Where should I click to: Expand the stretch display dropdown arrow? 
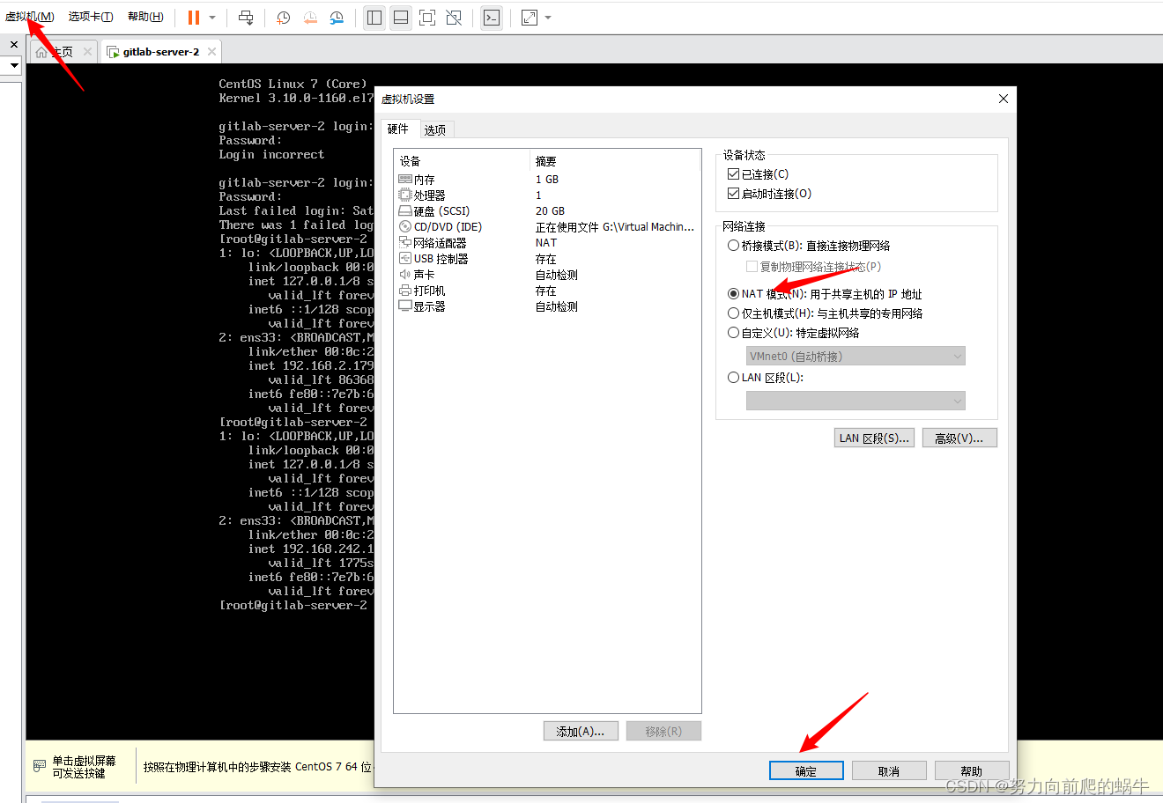pyautogui.click(x=548, y=18)
